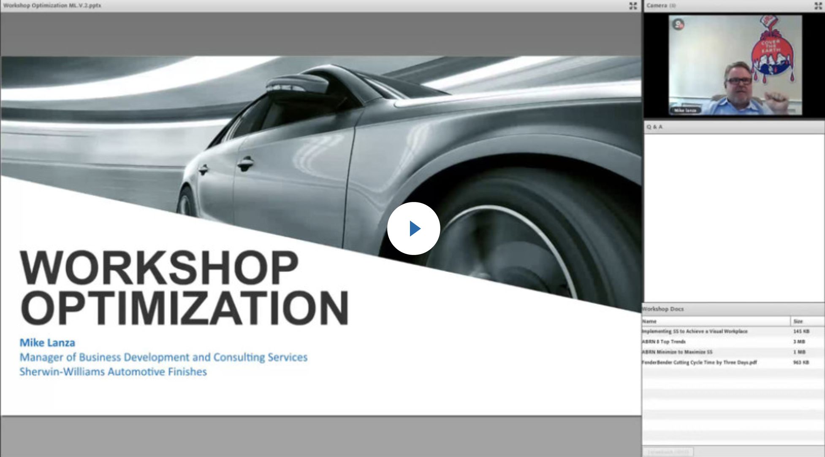Screen dimensions: 825x457
Task: Click the Sherwin-Williams Automotive Finishes line
Action: tap(113, 372)
